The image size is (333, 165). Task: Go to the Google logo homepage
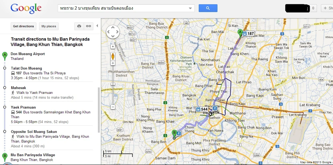26,9
